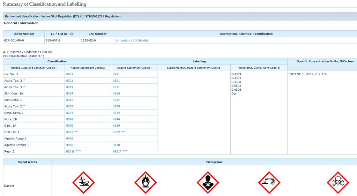Open H314 in the Classification column

click(x=69, y=93)
